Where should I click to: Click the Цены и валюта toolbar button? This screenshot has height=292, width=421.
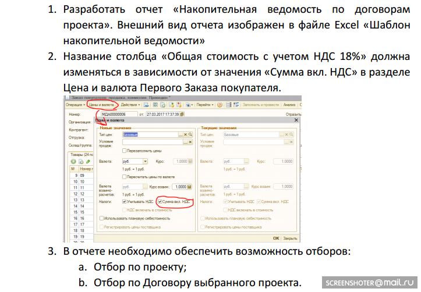pyautogui.click(x=100, y=105)
